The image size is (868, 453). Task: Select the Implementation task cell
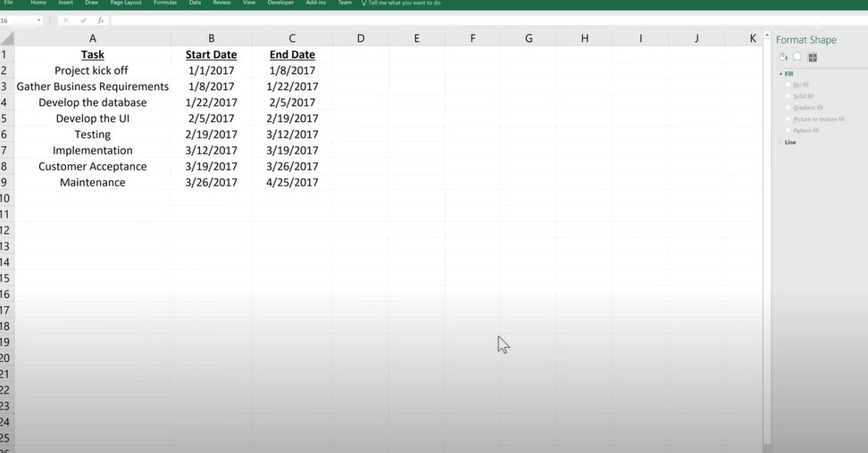click(93, 151)
